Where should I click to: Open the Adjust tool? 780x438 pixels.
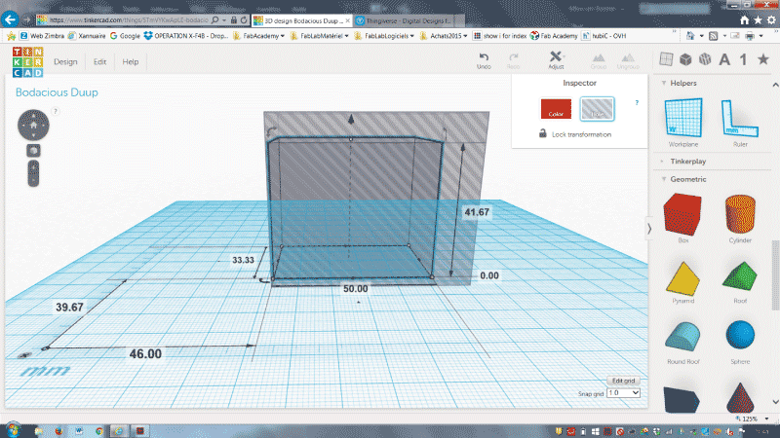coord(556,60)
